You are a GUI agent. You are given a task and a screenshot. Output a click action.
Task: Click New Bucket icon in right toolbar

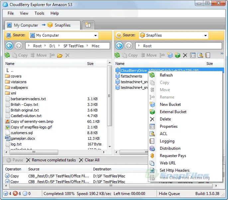click(x=170, y=55)
